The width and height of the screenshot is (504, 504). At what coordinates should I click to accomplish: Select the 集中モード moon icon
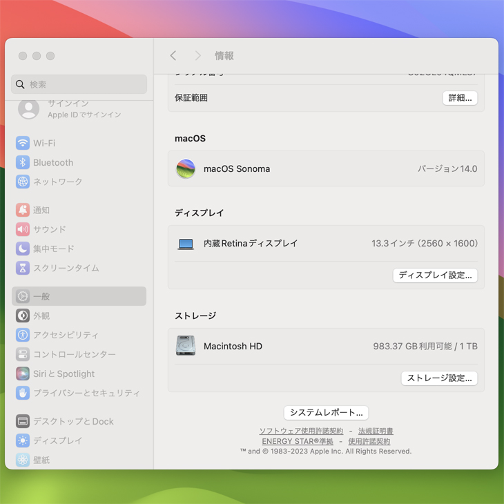pyautogui.click(x=23, y=249)
